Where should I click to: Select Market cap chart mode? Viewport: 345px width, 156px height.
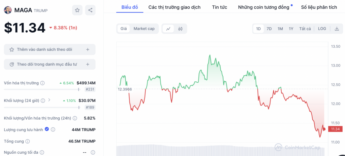click(x=144, y=29)
